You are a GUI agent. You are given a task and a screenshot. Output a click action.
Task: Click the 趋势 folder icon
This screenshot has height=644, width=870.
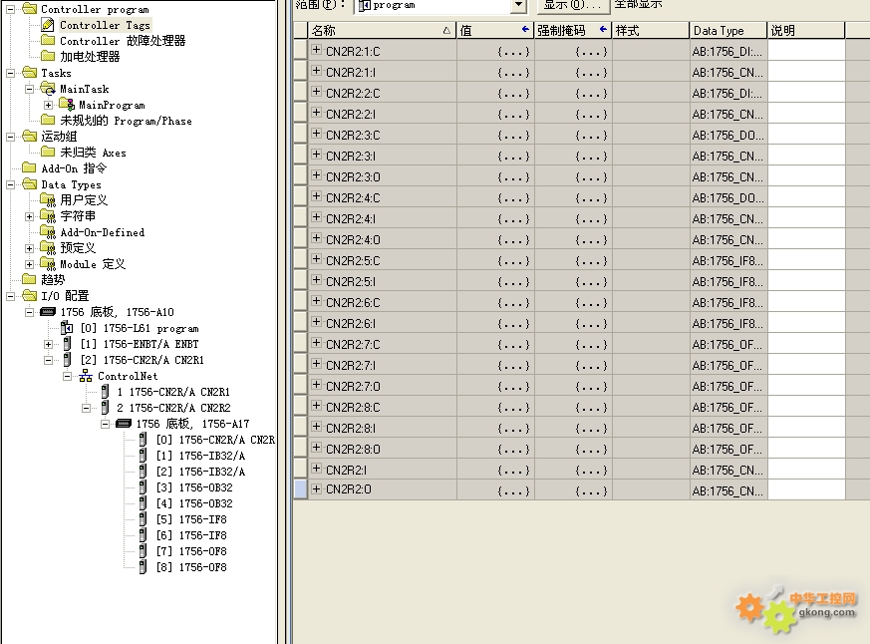[x=30, y=279]
